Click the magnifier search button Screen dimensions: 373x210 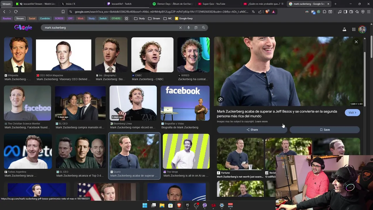[x=203, y=28]
